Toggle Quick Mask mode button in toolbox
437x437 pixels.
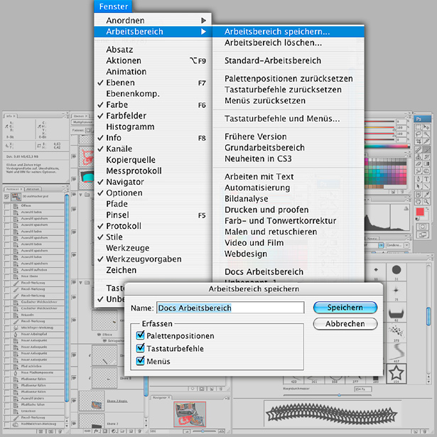tap(423, 226)
